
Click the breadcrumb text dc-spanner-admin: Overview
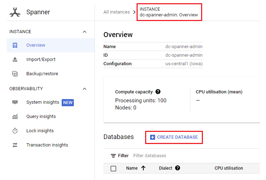point(169,15)
